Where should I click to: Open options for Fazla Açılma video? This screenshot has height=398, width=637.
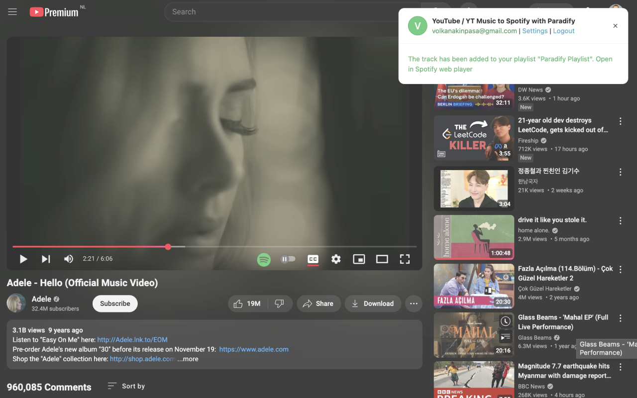(620, 270)
